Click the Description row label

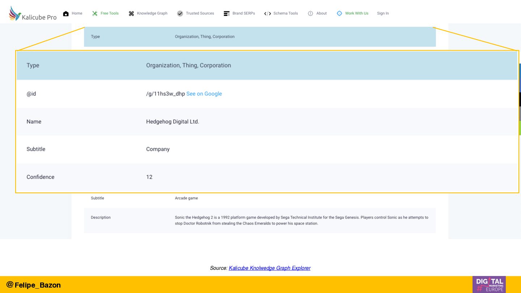(101, 217)
